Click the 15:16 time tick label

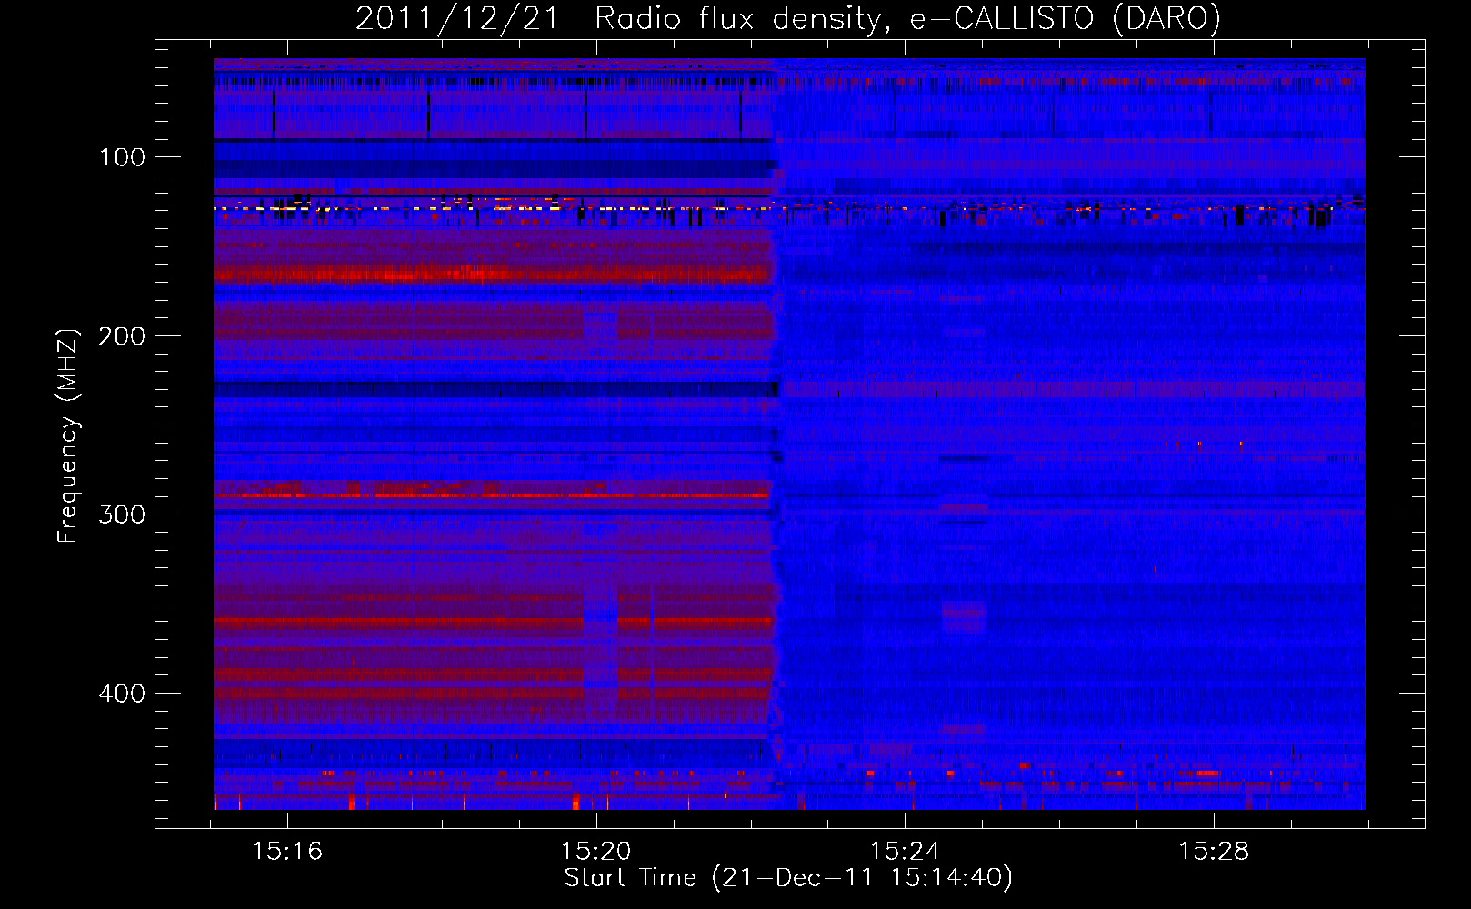[287, 852]
